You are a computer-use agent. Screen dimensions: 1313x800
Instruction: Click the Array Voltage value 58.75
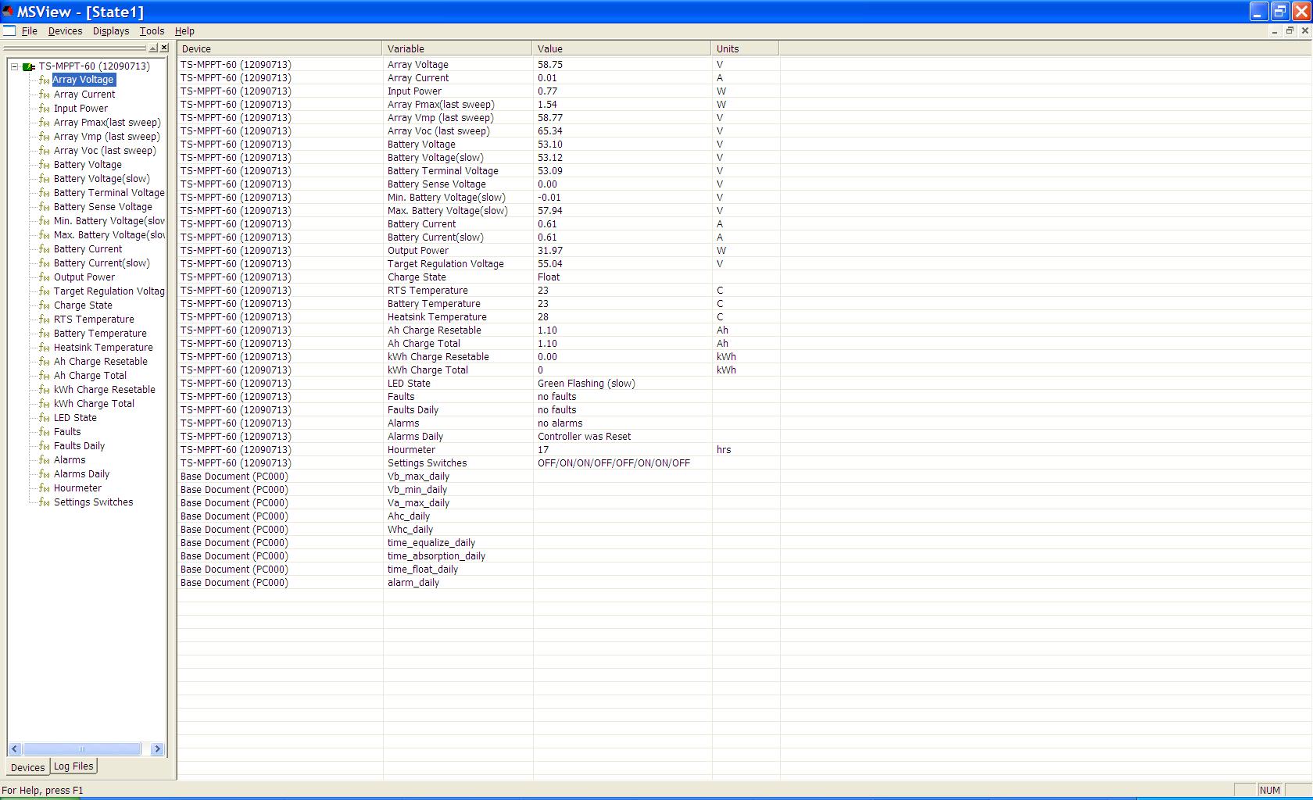click(550, 65)
